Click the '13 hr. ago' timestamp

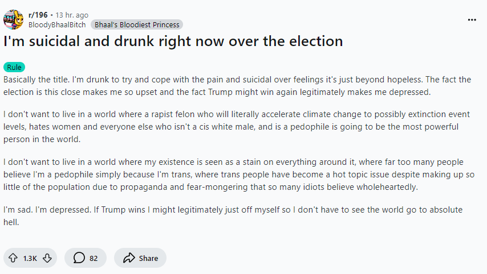(72, 14)
